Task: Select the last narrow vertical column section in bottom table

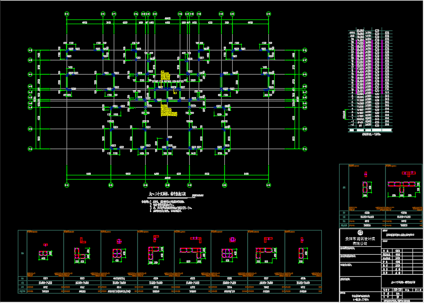Action: tap(302, 255)
